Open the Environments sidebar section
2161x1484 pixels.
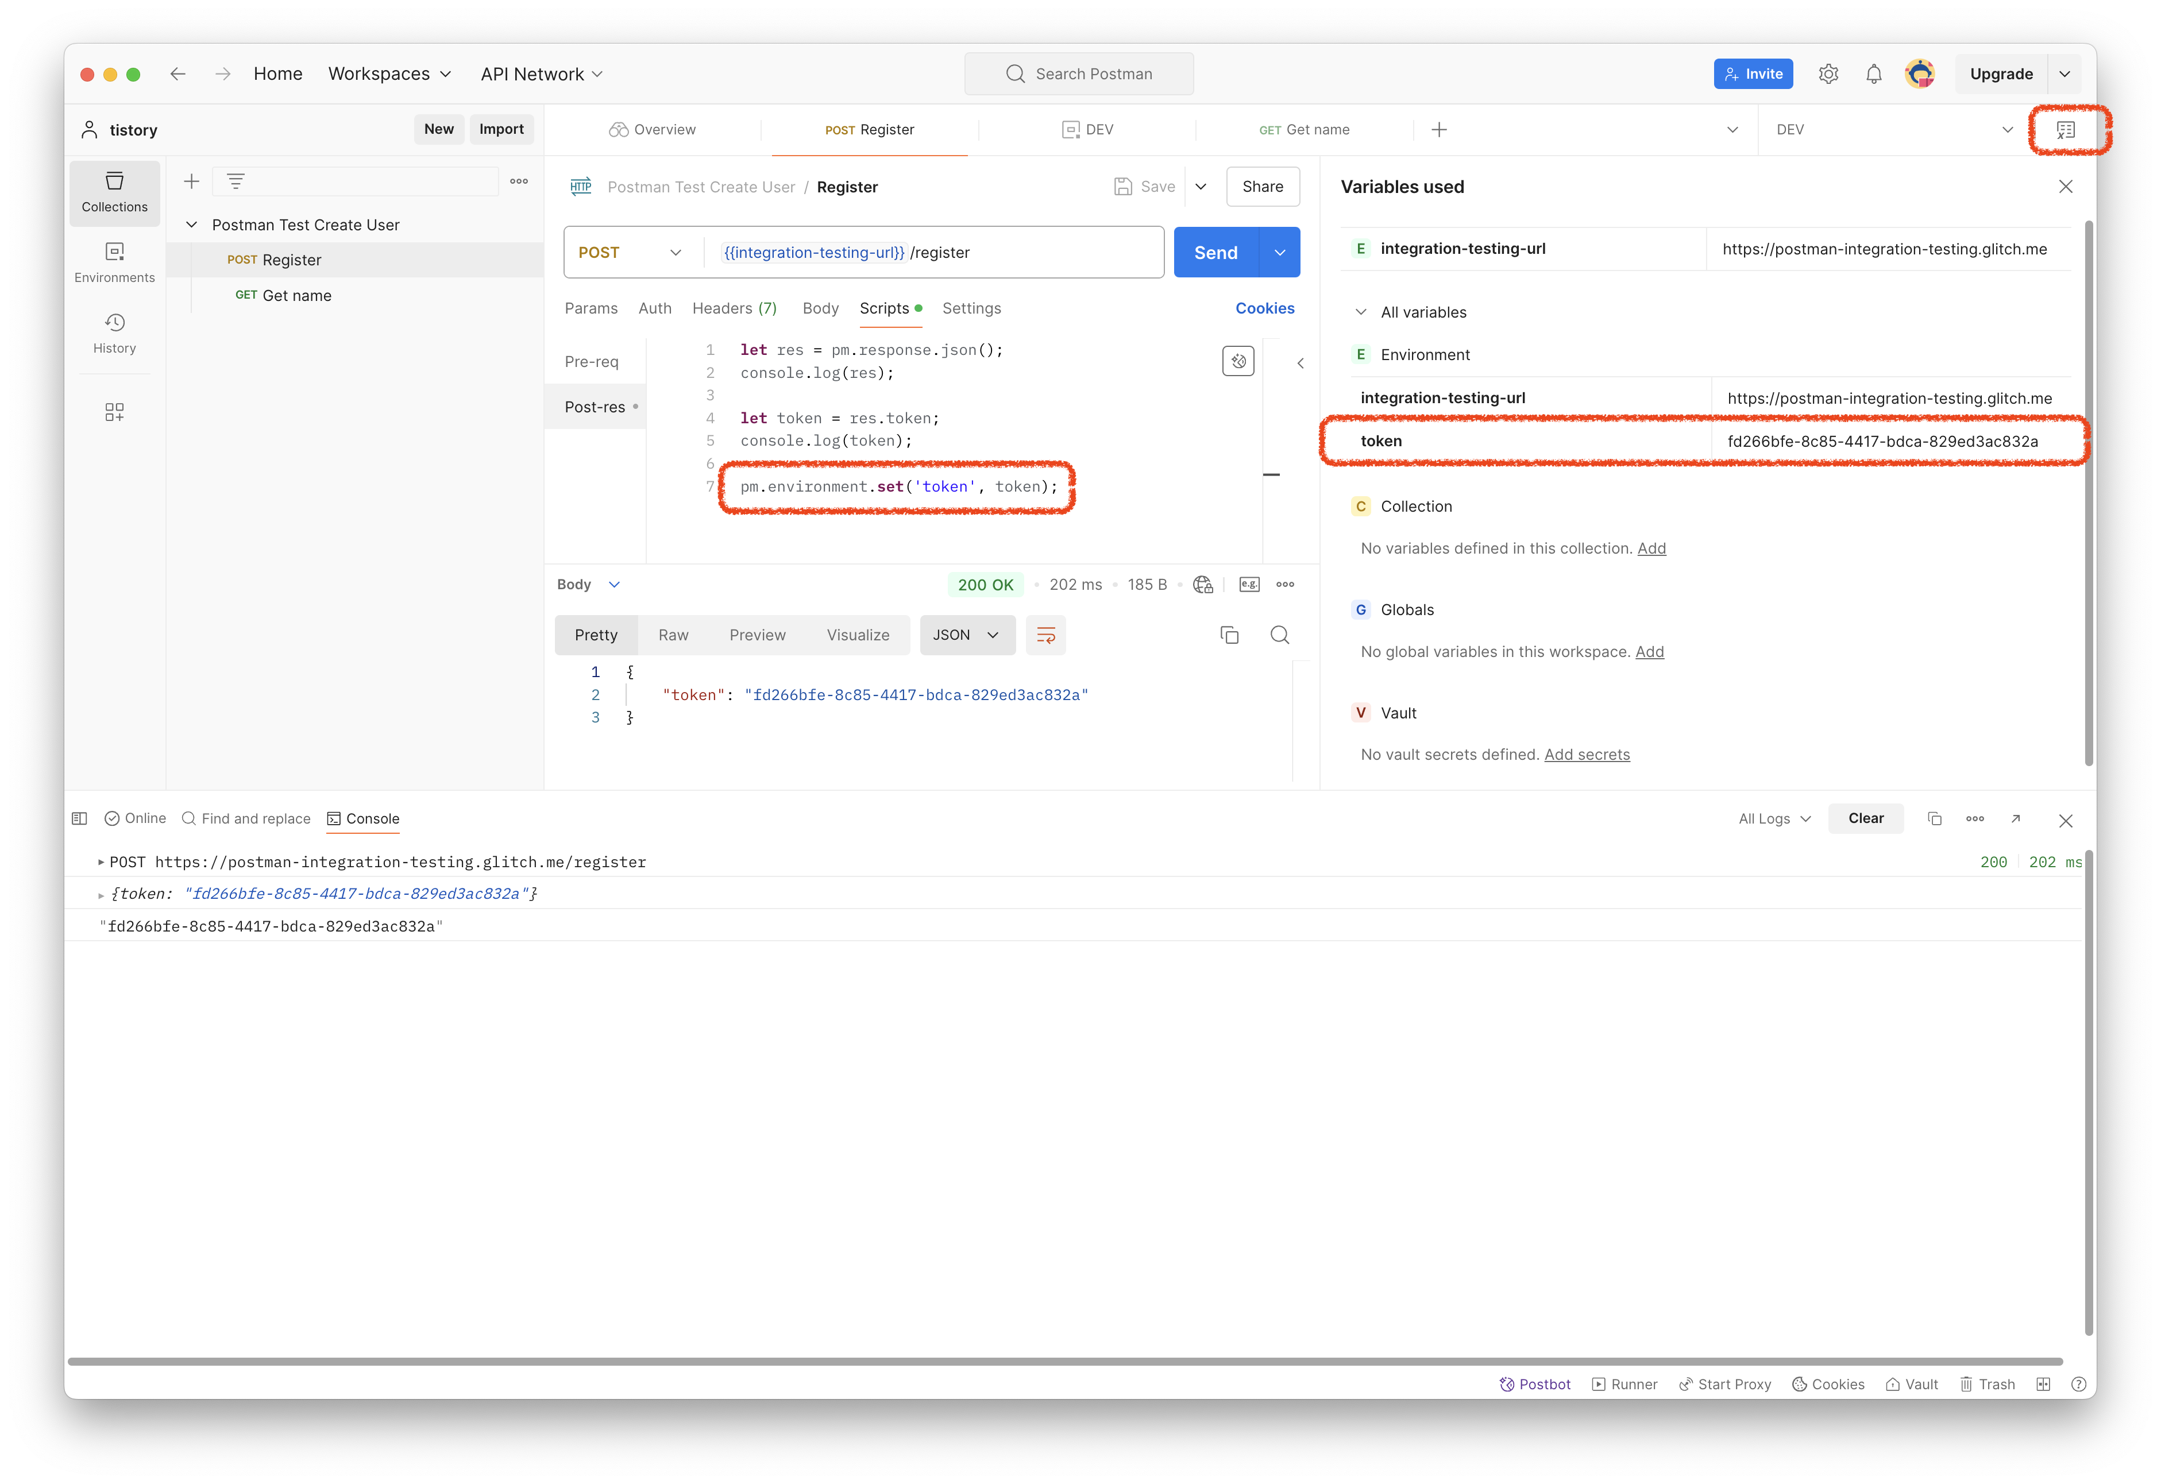tap(114, 262)
